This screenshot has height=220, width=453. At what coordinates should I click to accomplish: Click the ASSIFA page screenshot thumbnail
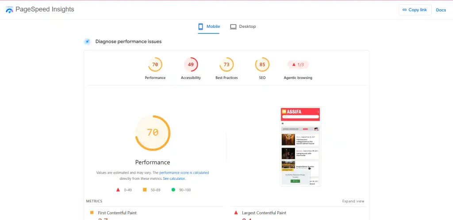pyautogui.click(x=300, y=147)
